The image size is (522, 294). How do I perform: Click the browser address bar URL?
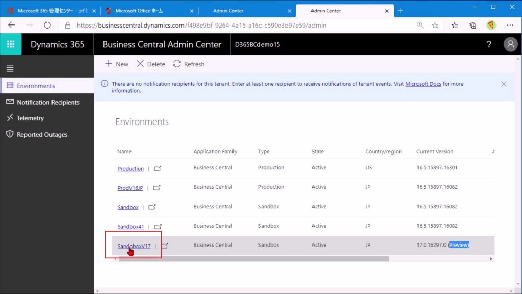[201, 26]
